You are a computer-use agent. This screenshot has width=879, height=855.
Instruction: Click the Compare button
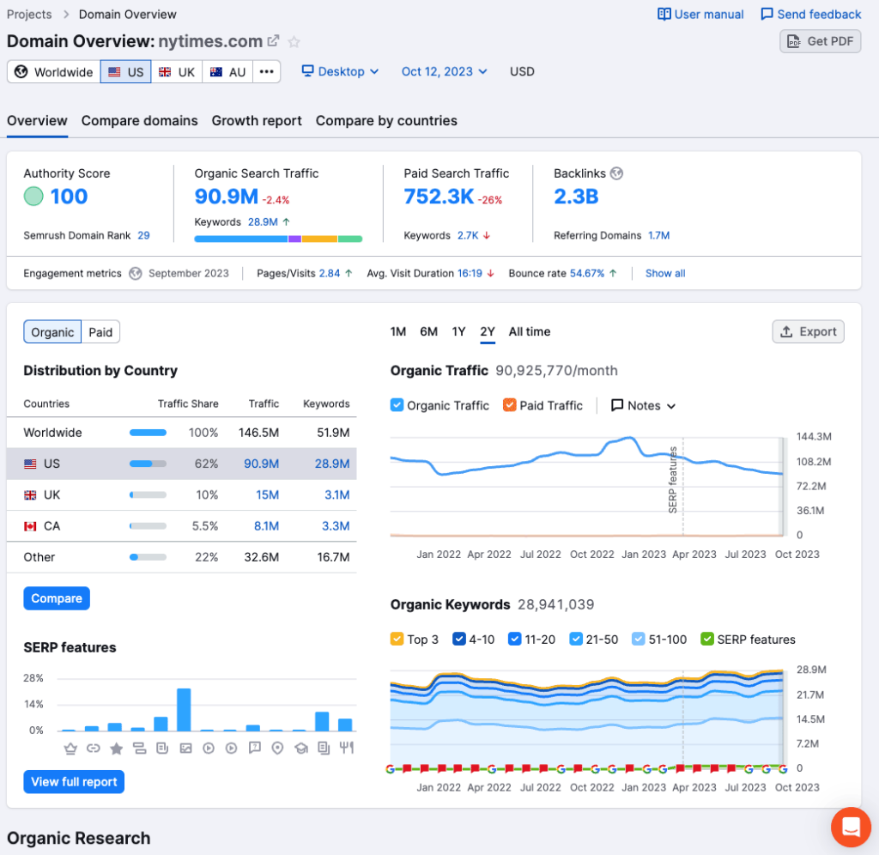(56, 597)
